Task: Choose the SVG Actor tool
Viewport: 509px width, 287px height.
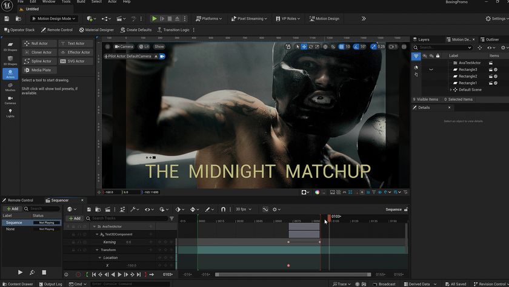Action: pyautogui.click(x=76, y=61)
